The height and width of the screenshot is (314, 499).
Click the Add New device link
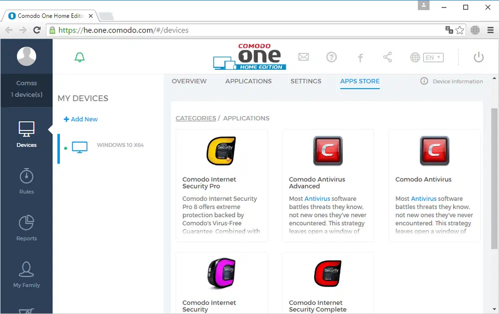(x=80, y=119)
